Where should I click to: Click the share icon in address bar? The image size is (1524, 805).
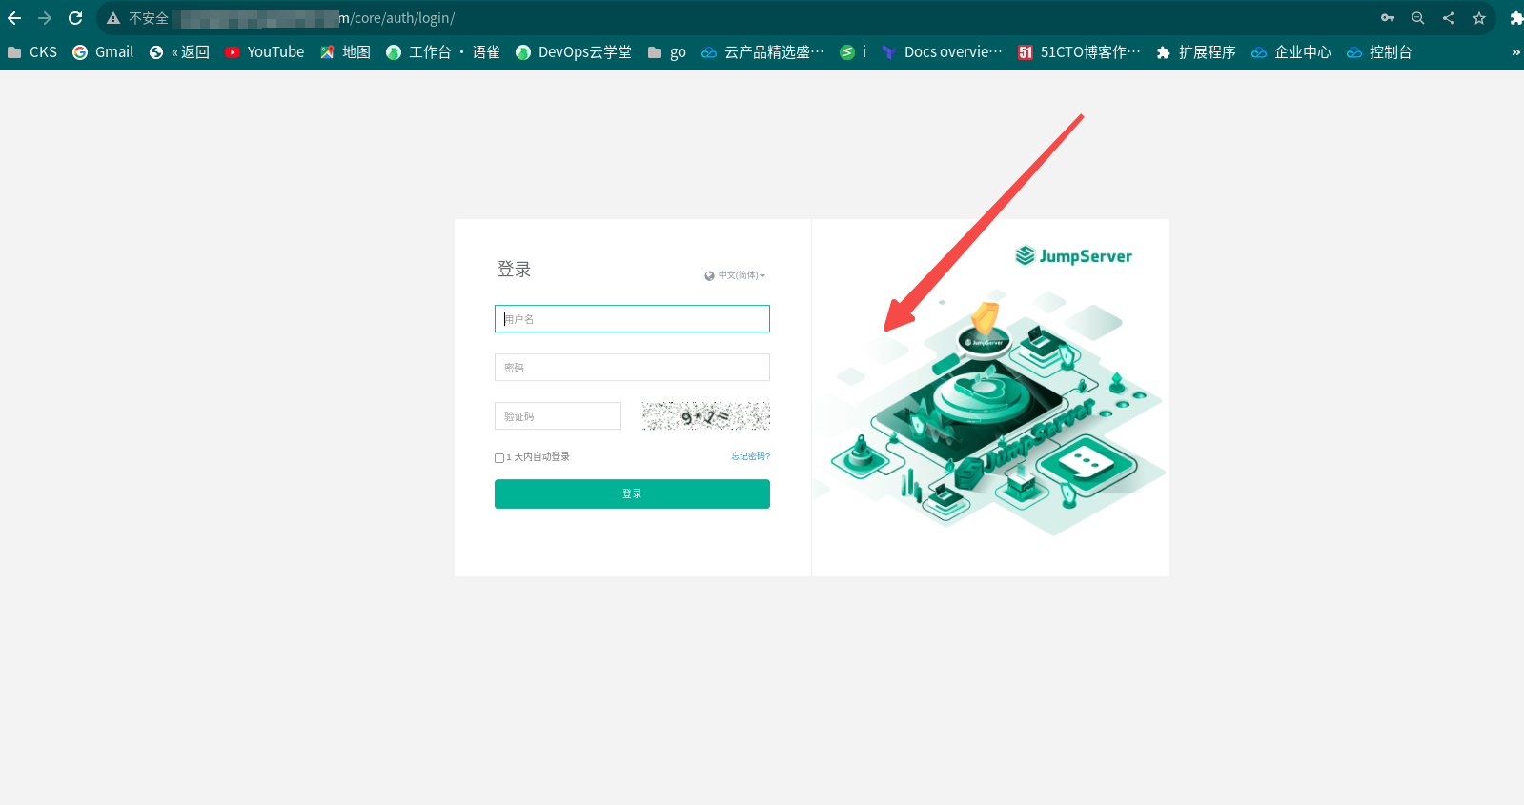1449,18
